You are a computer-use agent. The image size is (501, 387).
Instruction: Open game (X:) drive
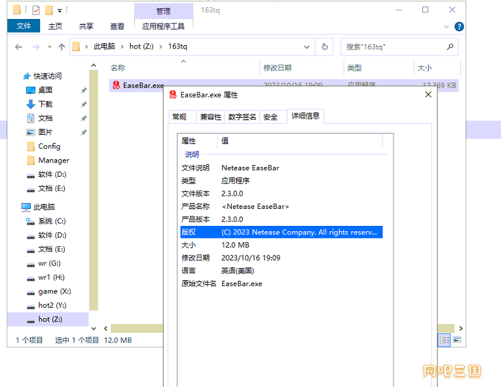[x=54, y=291]
